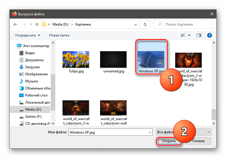The width and height of the screenshot is (226, 158).
Task: Click the Этот компьютер monitor icon
Action: (x=19, y=46)
